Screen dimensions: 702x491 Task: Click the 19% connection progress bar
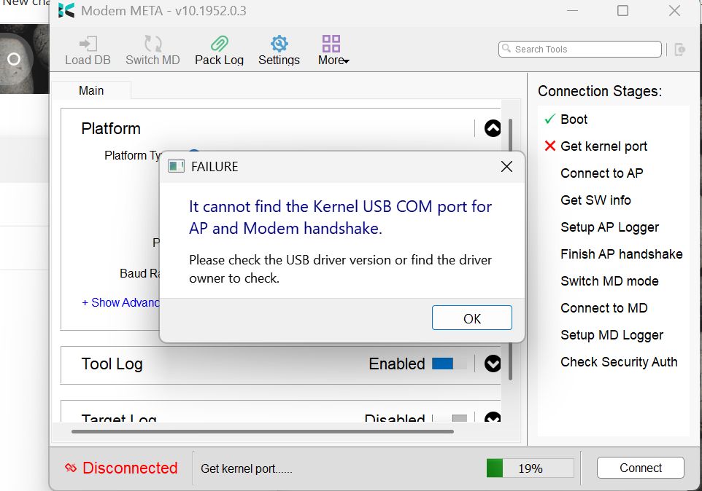pos(530,468)
